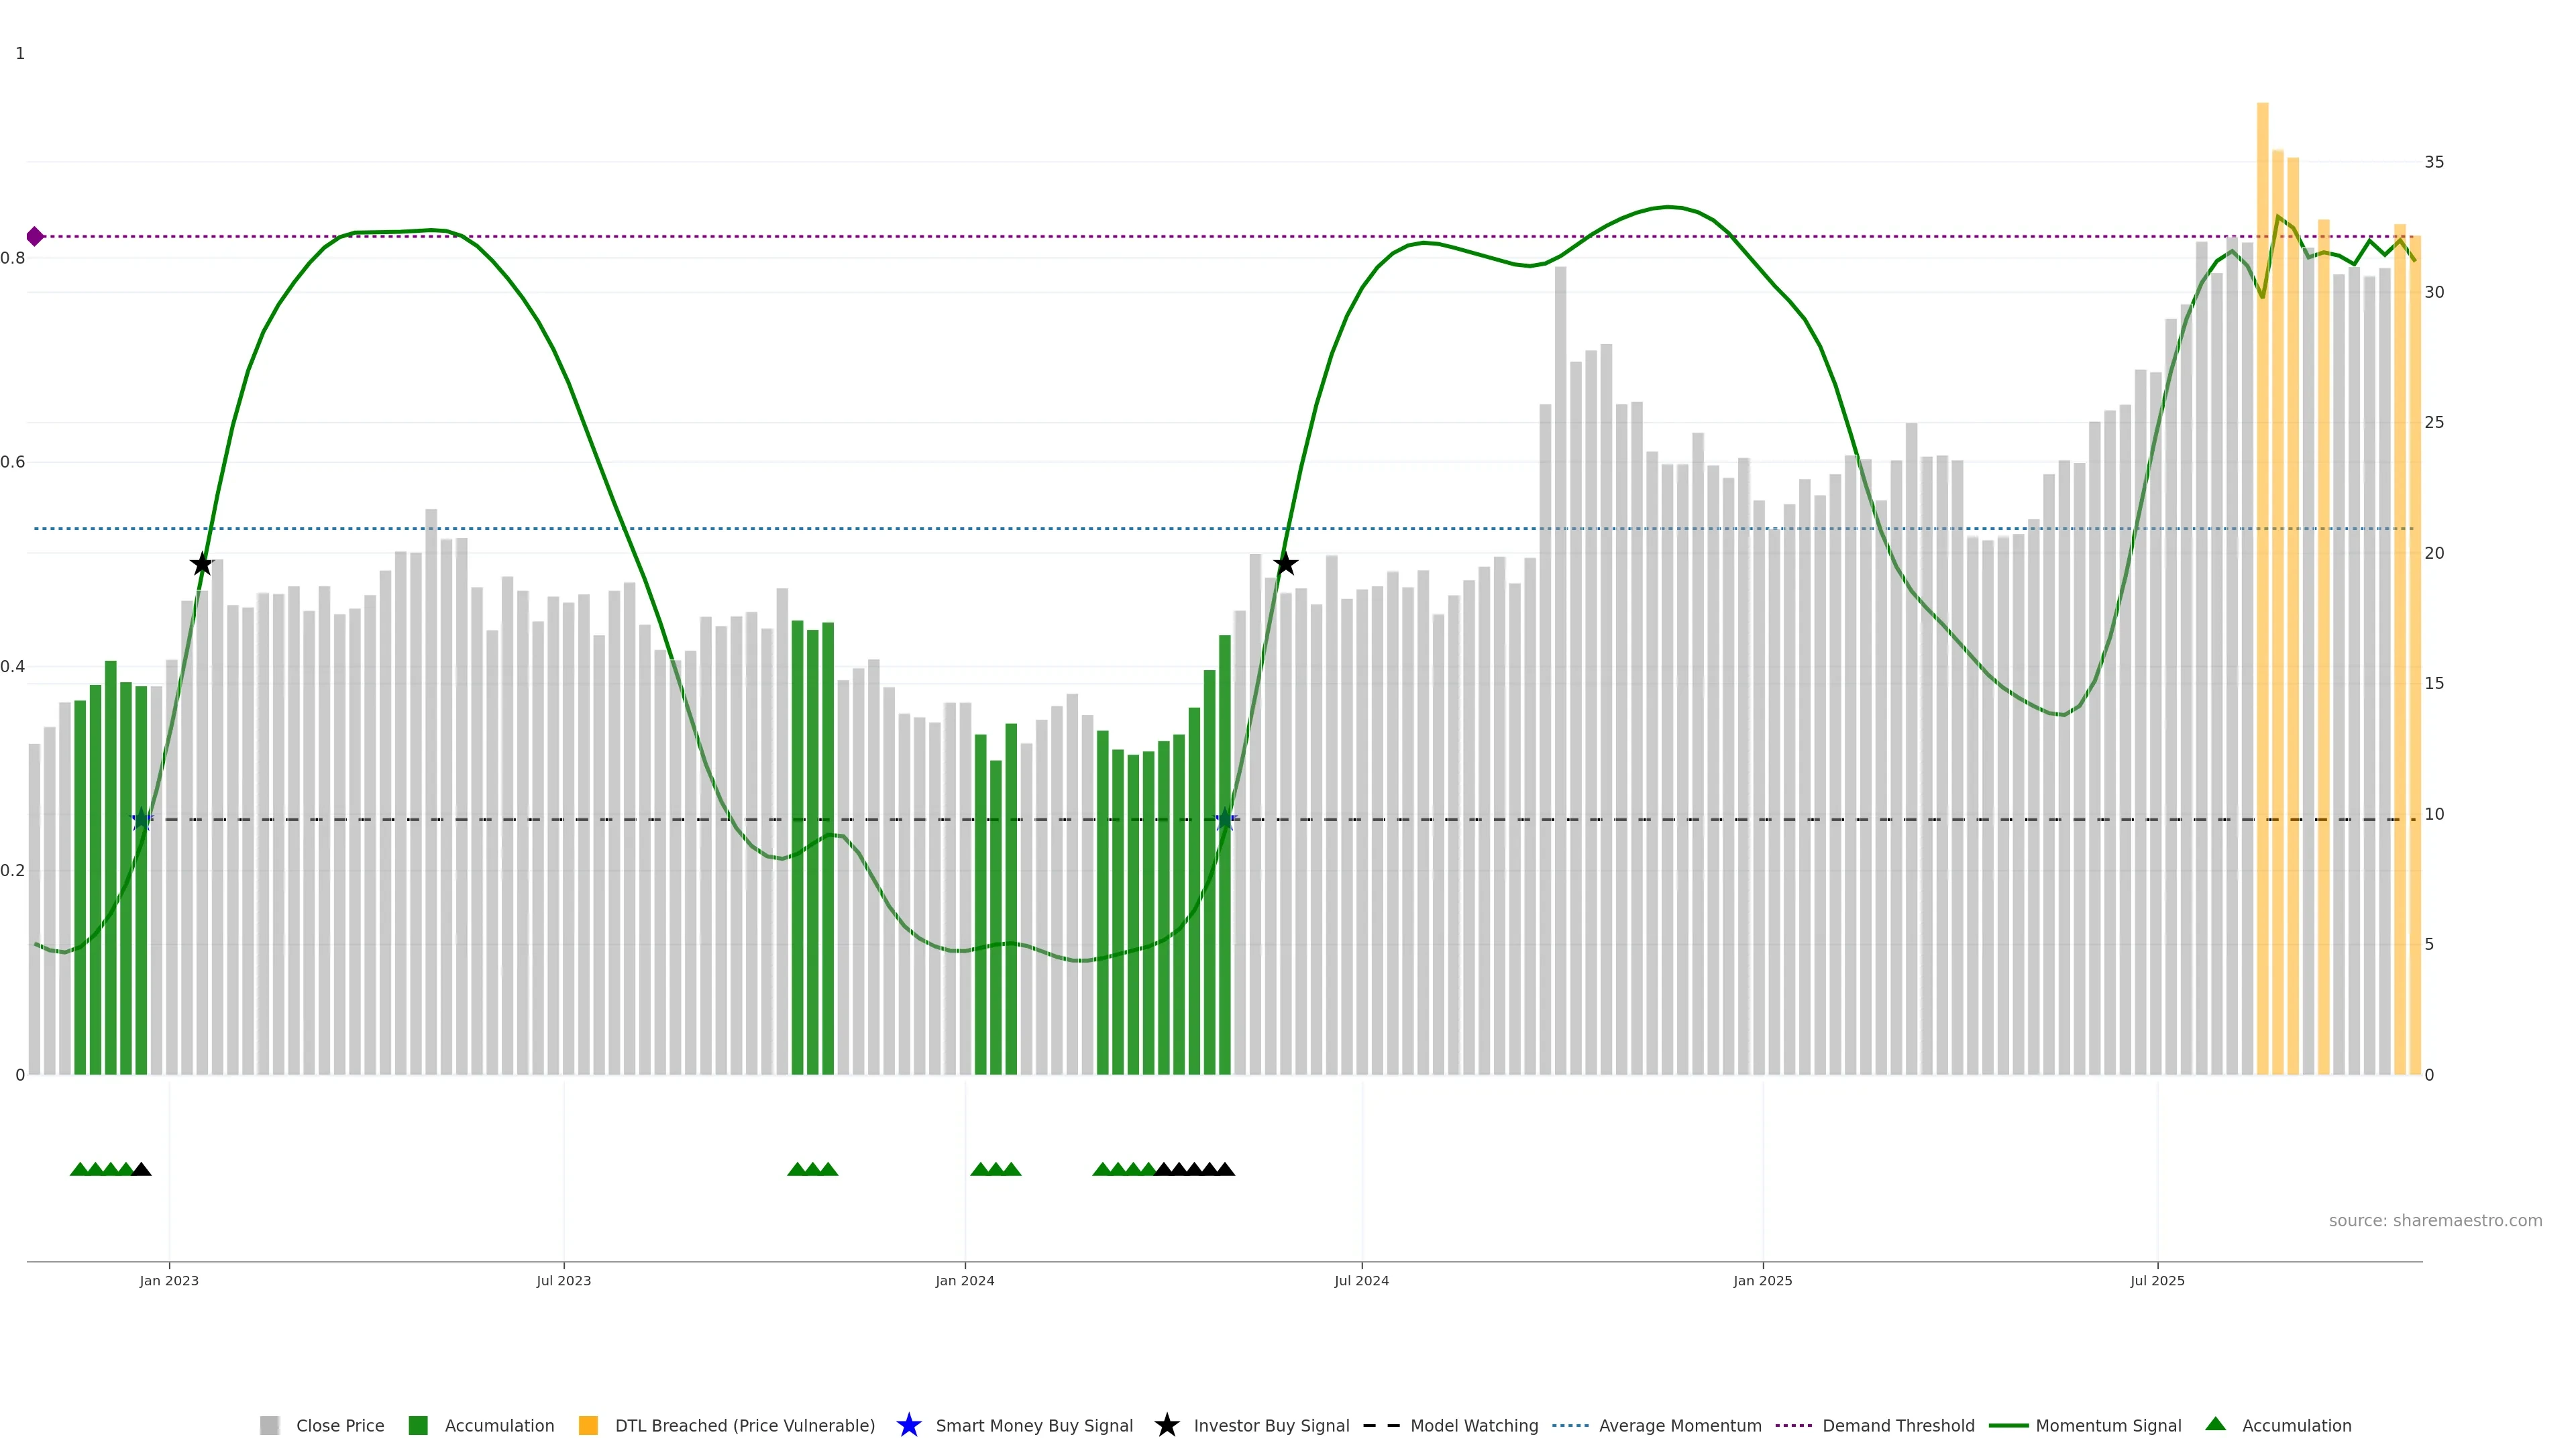Screen dimensions: 2576x1449
Task: Click the Jul 2024 axis label
Action: pyautogui.click(x=1361, y=1281)
